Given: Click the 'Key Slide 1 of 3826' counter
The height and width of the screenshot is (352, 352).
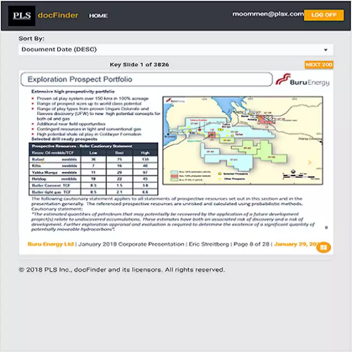Looking at the screenshot, I should [x=139, y=65].
